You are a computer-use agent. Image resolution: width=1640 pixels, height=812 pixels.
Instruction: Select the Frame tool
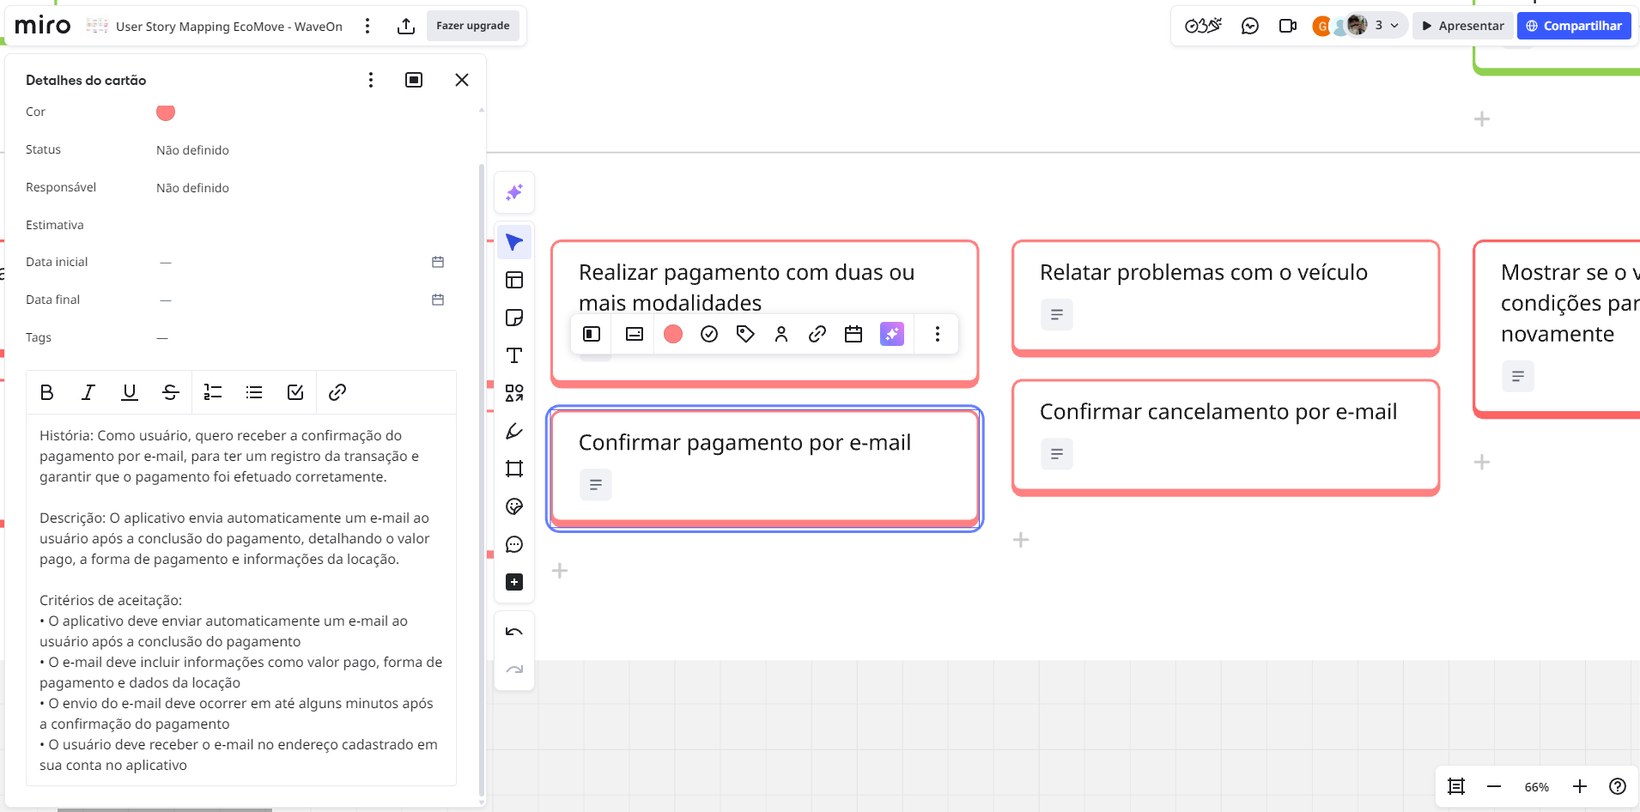tap(514, 469)
